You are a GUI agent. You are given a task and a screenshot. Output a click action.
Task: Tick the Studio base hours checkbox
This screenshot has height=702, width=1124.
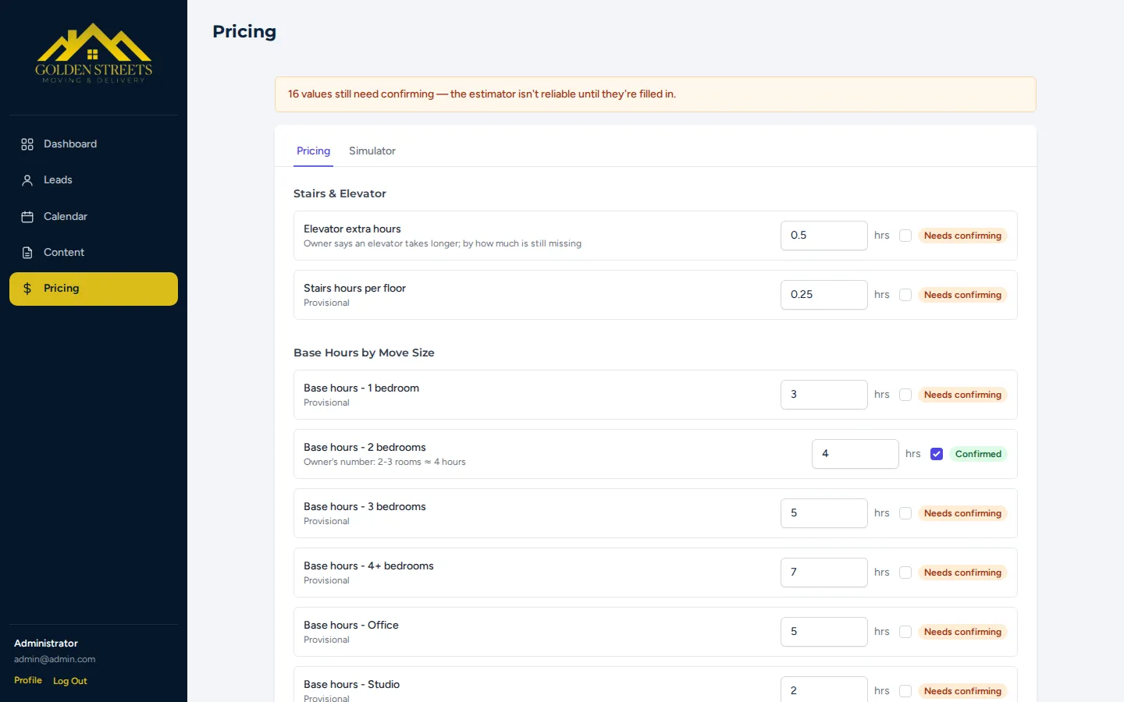[905, 691]
